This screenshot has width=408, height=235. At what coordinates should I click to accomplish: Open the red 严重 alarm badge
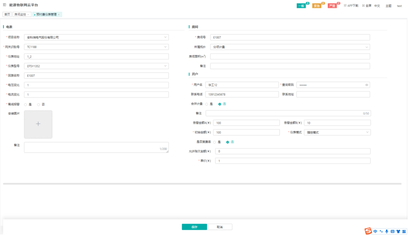pos(332,5)
